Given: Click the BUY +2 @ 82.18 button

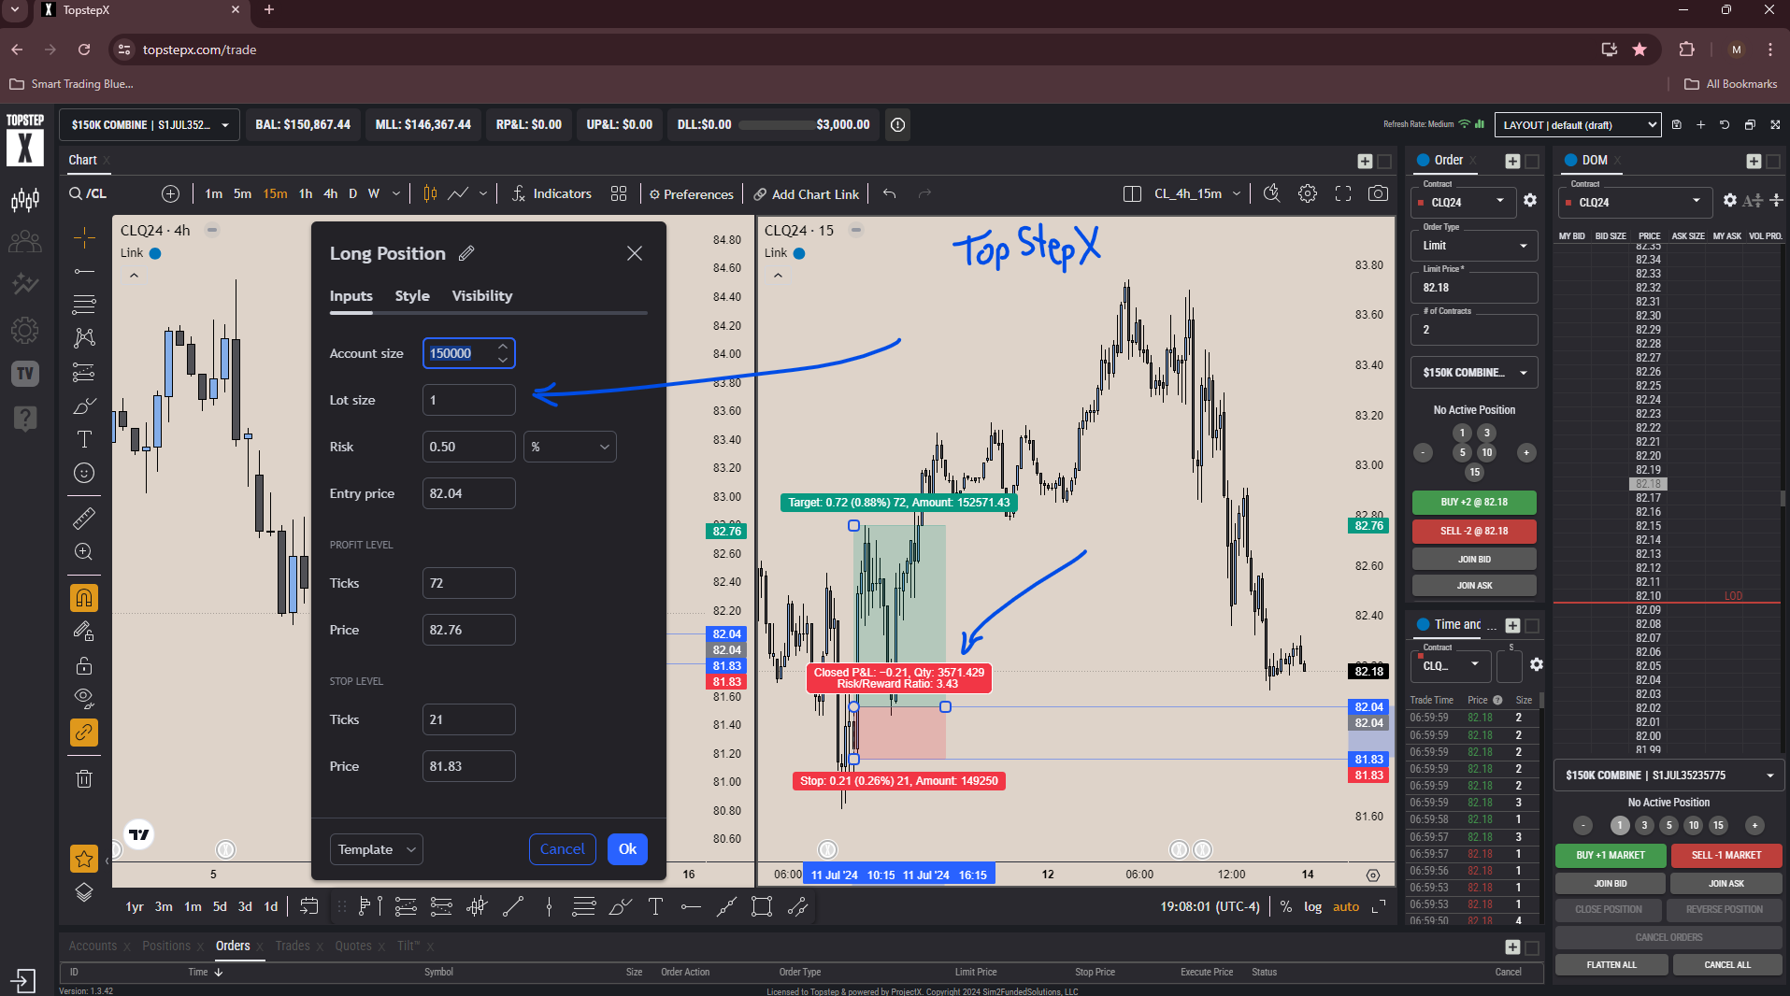Looking at the screenshot, I should [x=1473, y=503].
